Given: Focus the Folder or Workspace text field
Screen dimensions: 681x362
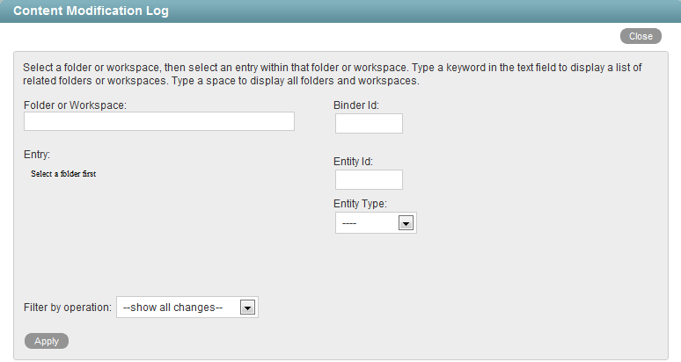Looking at the screenshot, I should (159, 121).
